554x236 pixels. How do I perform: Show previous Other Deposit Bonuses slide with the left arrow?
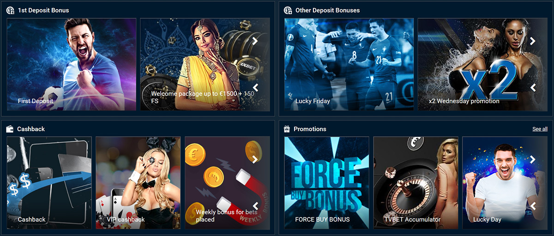(x=532, y=88)
